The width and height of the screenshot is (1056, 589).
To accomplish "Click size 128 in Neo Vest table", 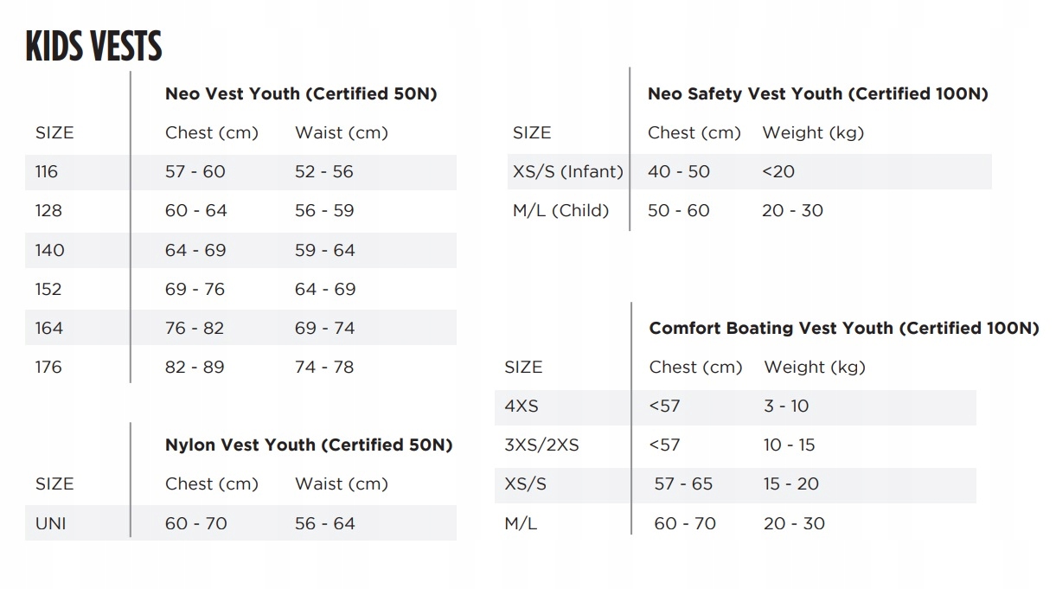I will click(x=48, y=210).
